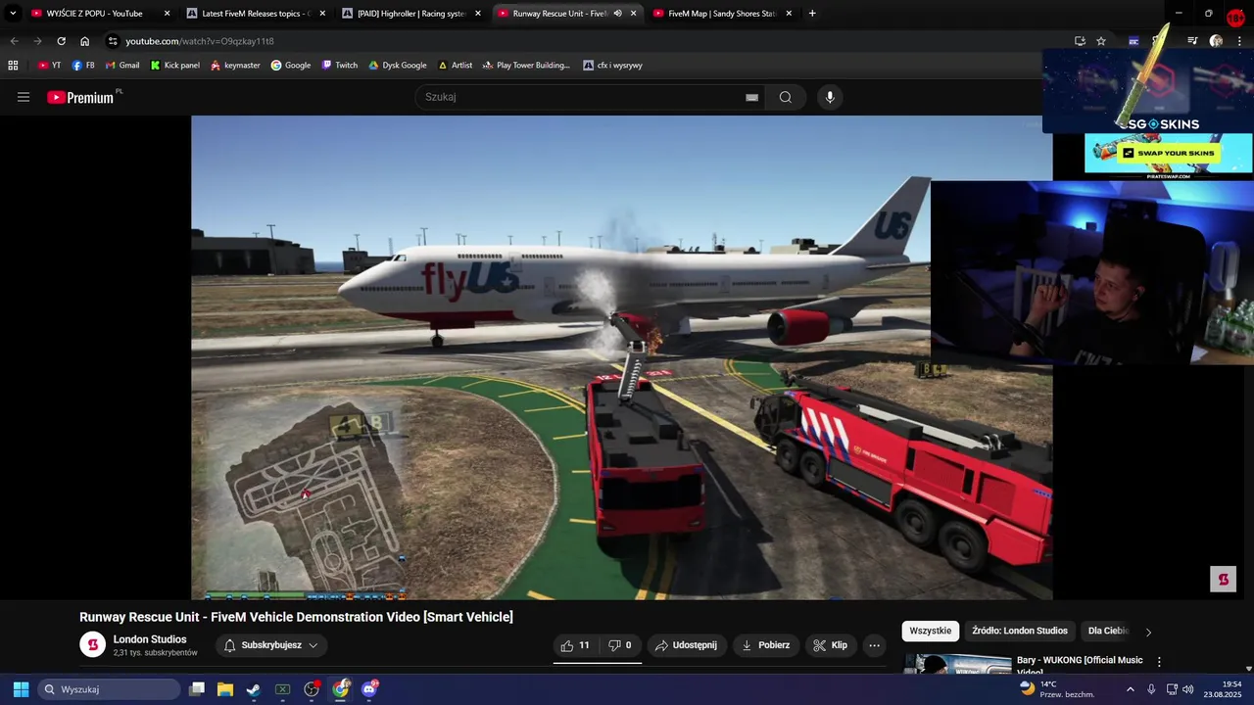Open File Explorer from the taskbar
Viewport: 1254px width, 705px height.
(225, 689)
